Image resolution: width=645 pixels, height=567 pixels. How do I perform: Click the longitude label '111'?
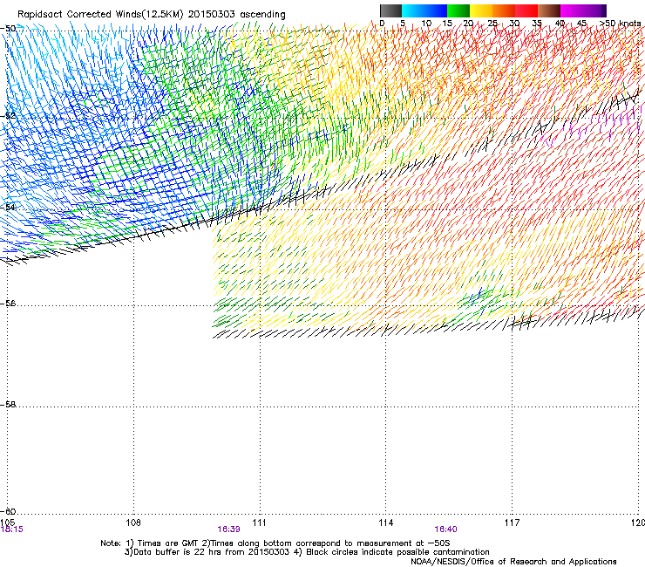click(259, 523)
